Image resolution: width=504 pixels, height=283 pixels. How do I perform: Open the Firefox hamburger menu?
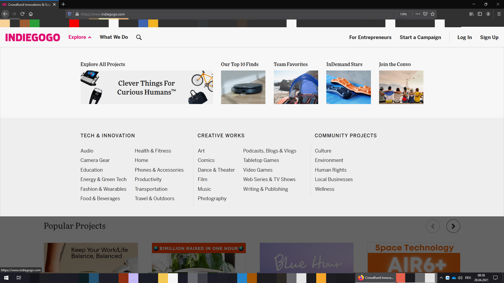click(x=499, y=14)
